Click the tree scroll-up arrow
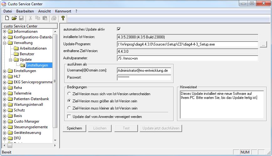Screen dimensions: 272x156 pos(55,32)
